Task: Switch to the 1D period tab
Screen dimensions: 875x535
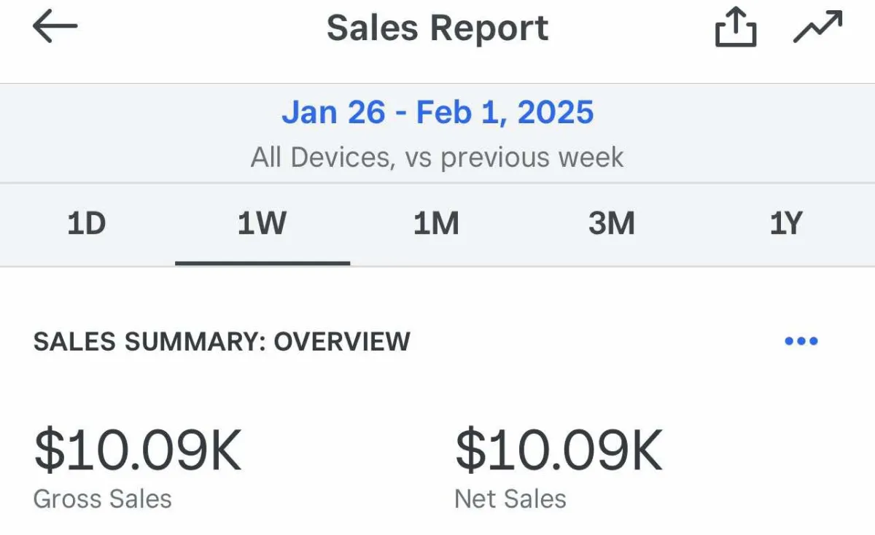Action: [x=87, y=224]
